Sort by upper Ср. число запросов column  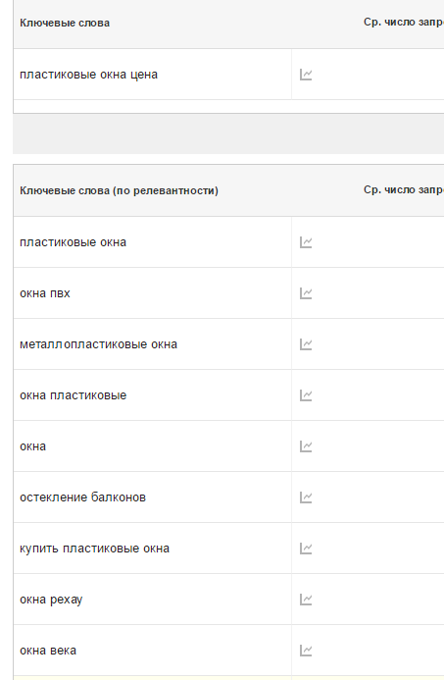[404, 23]
